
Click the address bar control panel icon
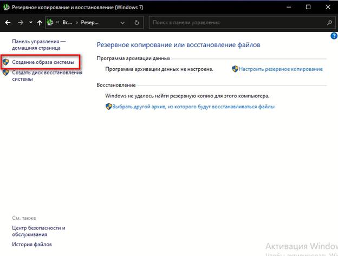(x=50, y=22)
